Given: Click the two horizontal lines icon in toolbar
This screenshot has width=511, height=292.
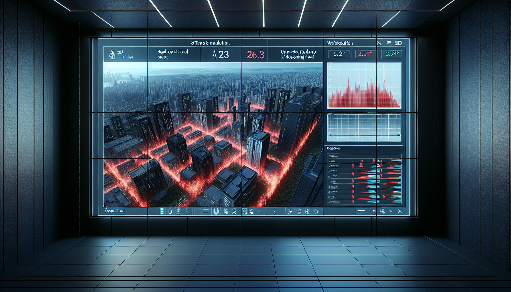Looking at the screenshot, I should [x=206, y=211].
